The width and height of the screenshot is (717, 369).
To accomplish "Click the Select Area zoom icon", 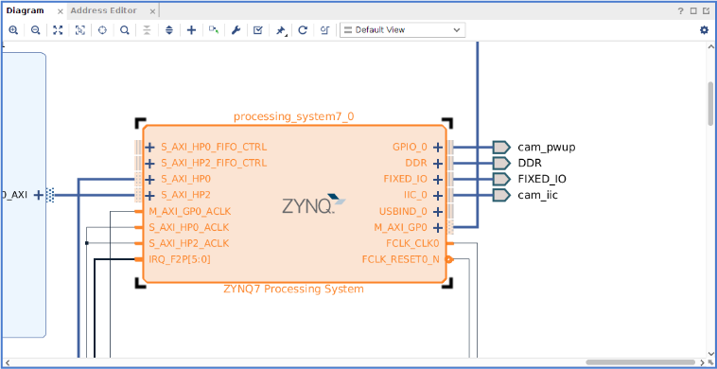I will coord(80,30).
